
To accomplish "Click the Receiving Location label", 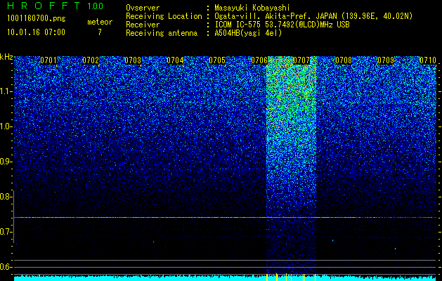I will point(164,16).
